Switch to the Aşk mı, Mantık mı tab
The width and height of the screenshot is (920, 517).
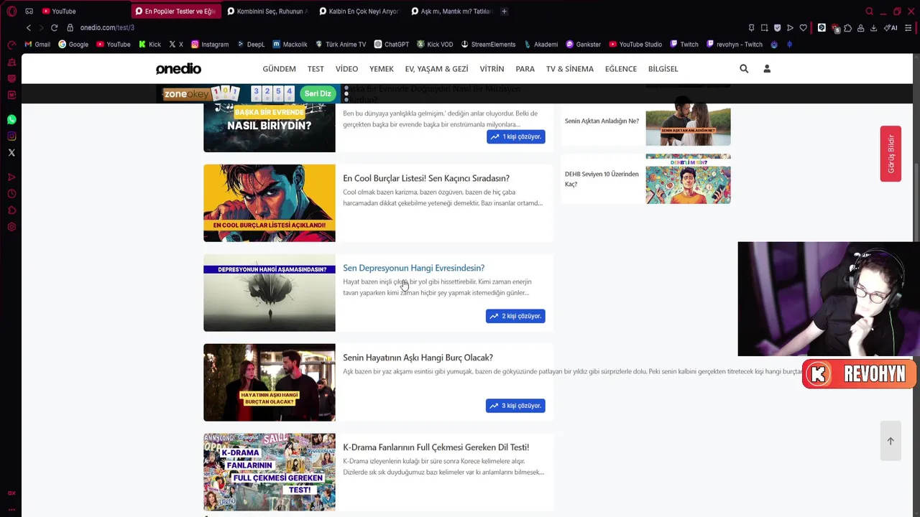point(451,11)
